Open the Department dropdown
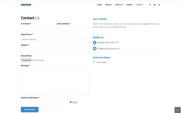Image resolution: width=182 pixels, height=113 pixels. point(55,39)
